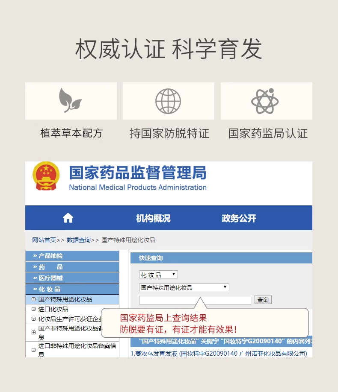Open the 蔓浓乌发育发液 search result
The height and width of the screenshot is (392, 338).
(219, 354)
